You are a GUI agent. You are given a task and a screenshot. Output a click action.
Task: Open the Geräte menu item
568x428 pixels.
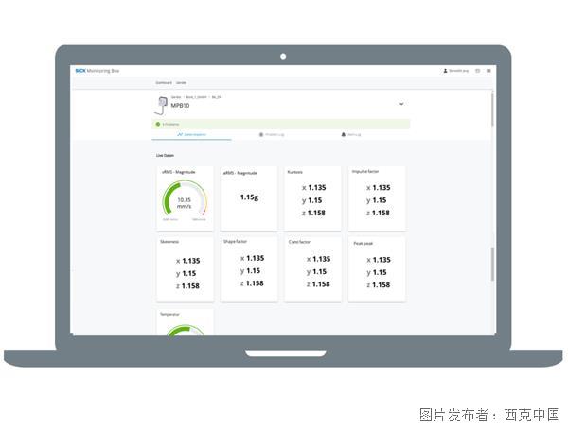(181, 83)
